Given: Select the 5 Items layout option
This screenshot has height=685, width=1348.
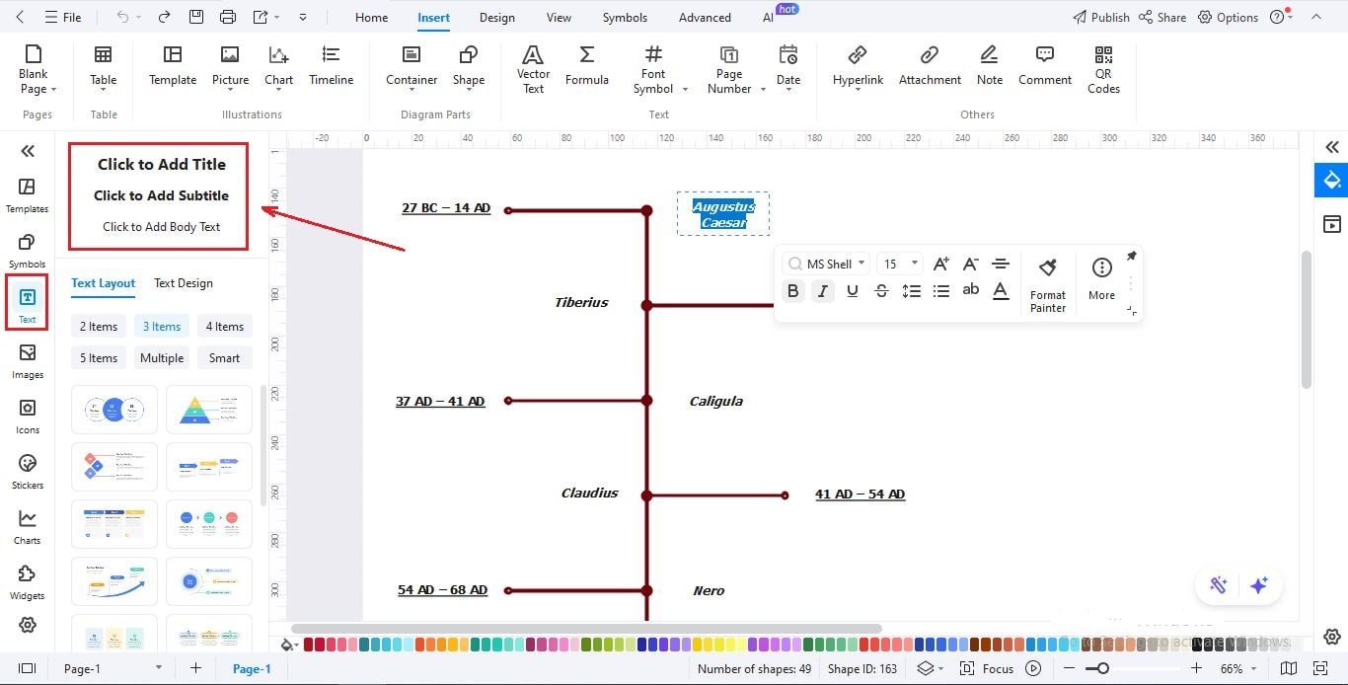Looking at the screenshot, I should tap(98, 357).
